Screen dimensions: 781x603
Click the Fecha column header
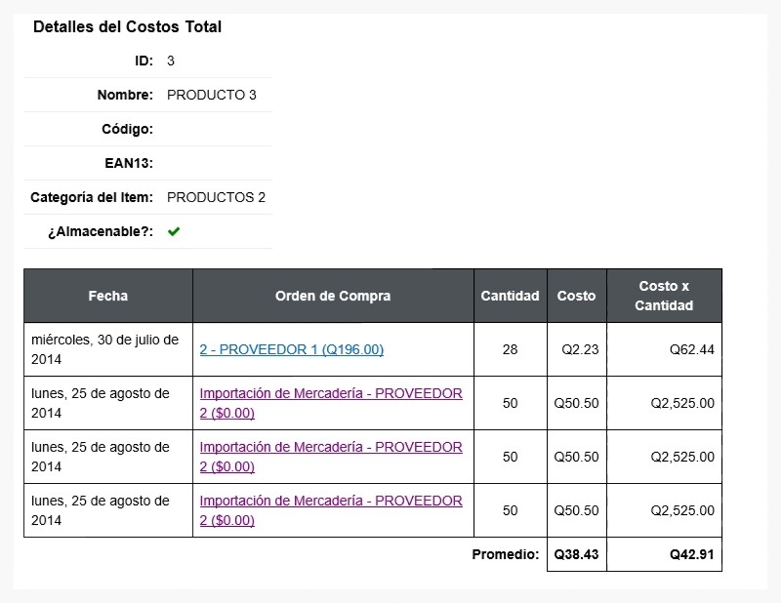[108, 296]
